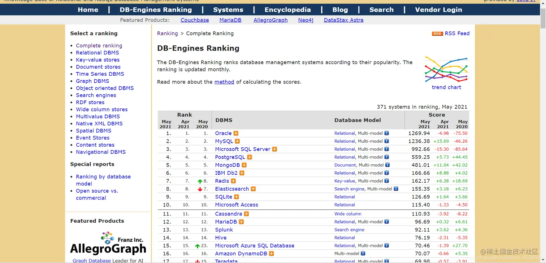Click the info icon in Amazon DynamoDB row
The width and height of the screenshot is (546, 263).
tap(363, 254)
